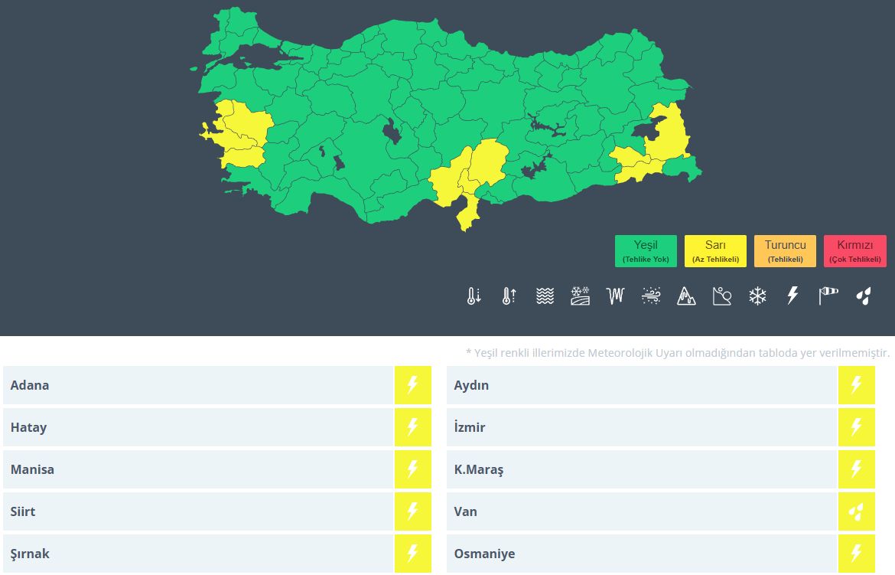This screenshot has height=575, width=895.
Task: Click the temperature decrease thermometer icon
Action: 474,296
